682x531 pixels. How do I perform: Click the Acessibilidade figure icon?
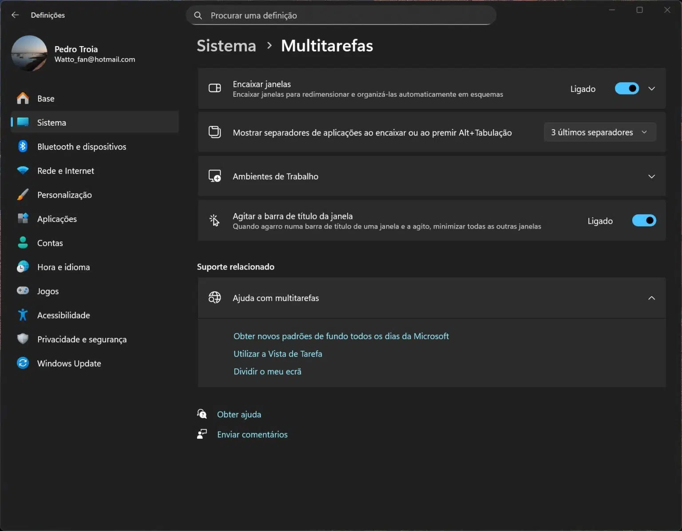(x=23, y=315)
